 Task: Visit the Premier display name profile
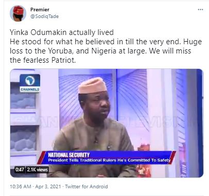40,10
